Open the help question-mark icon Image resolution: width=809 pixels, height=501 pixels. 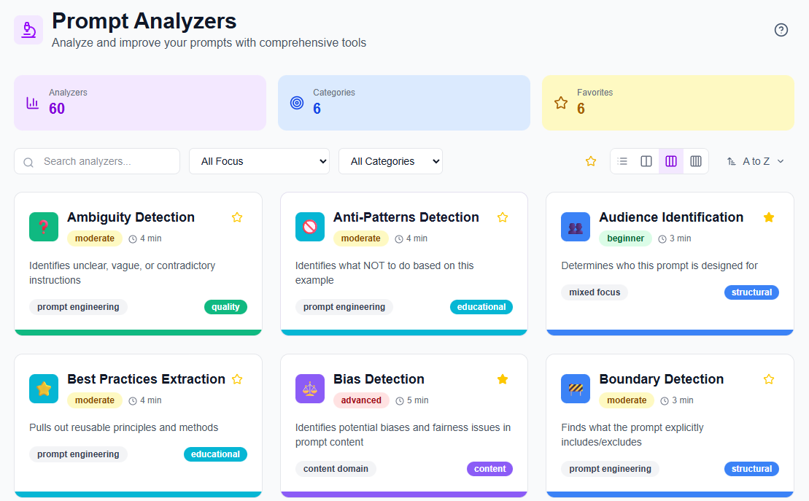pos(781,30)
